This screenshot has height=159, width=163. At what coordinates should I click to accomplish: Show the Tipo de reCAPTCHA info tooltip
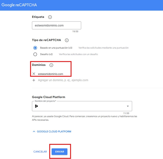coord(67,40)
